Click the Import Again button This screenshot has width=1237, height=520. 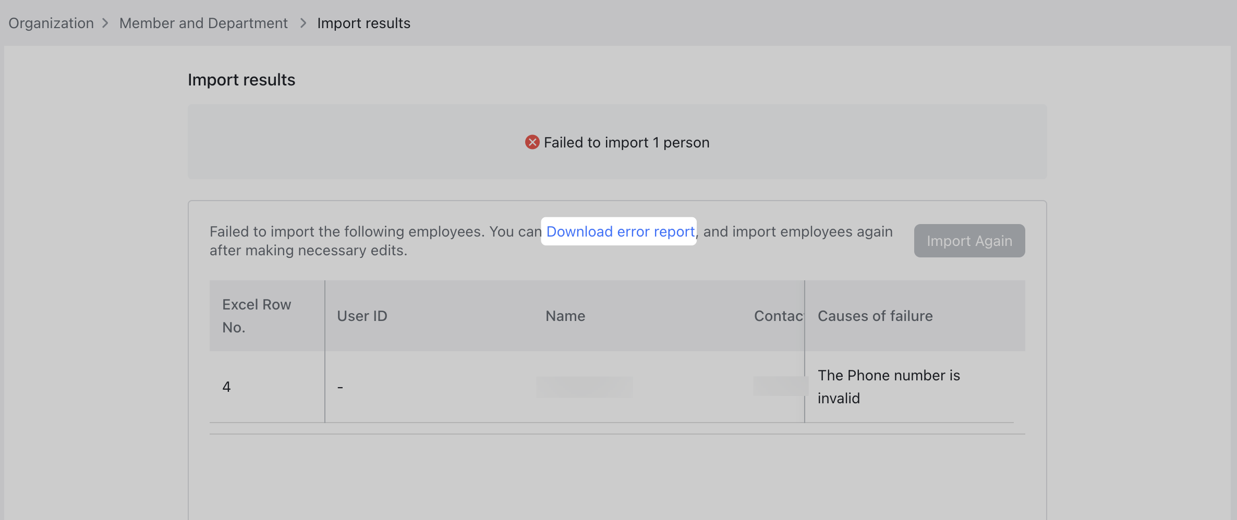(x=968, y=240)
